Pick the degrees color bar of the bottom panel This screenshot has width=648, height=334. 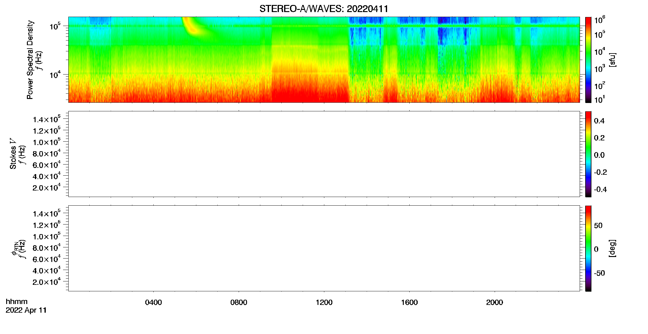tap(588, 248)
